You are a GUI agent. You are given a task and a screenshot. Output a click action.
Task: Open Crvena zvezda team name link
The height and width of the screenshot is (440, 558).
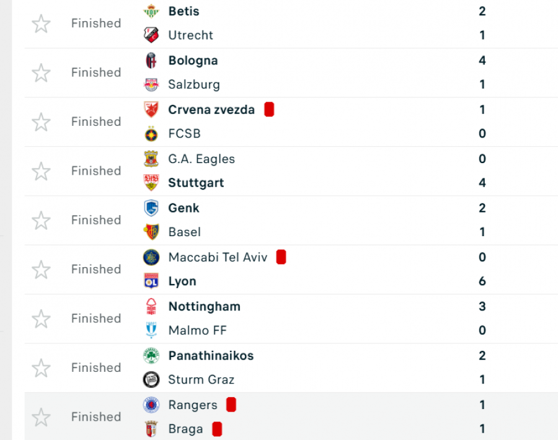tap(211, 110)
